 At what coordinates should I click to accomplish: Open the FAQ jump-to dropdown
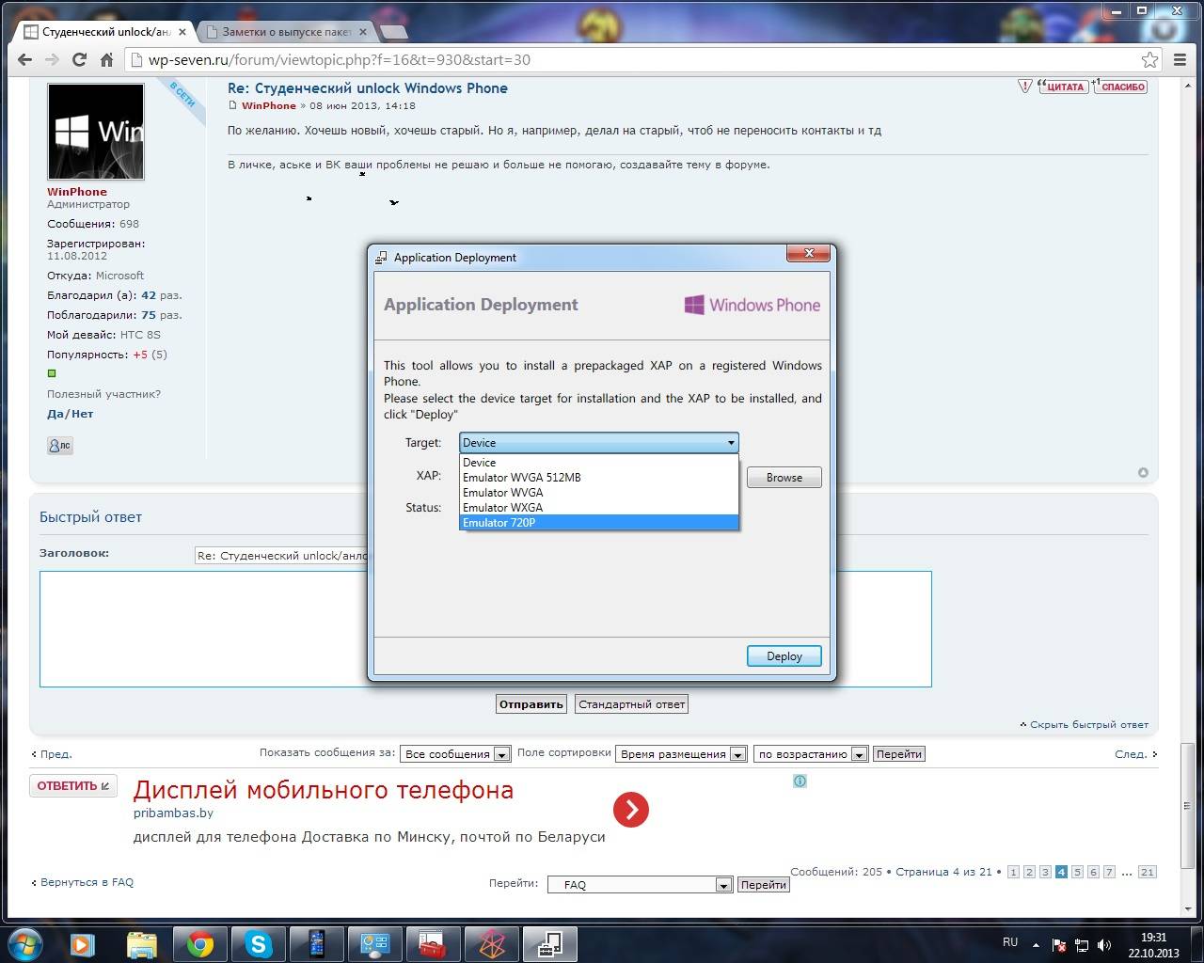640,884
